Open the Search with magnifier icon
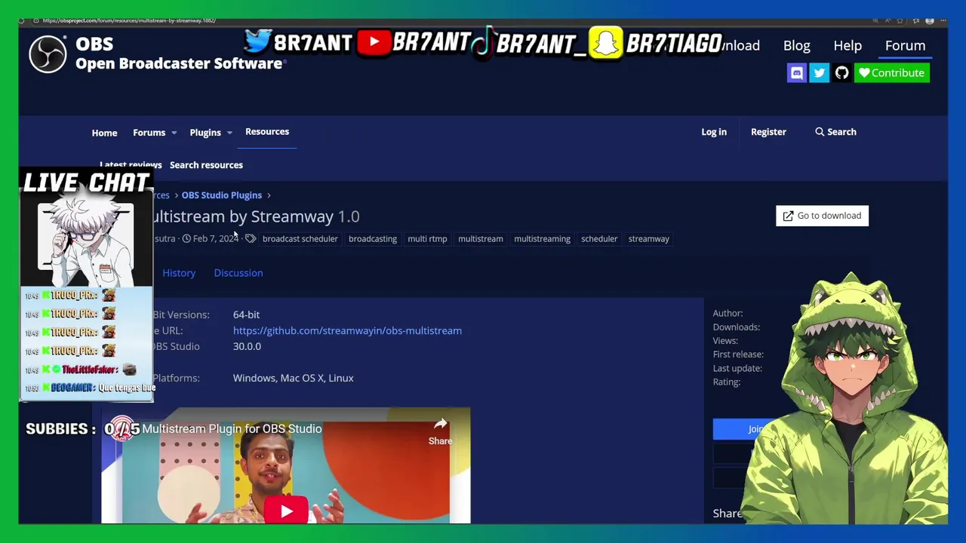Image resolution: width=966 pixels, height=543 pixels. click(835, 132)
